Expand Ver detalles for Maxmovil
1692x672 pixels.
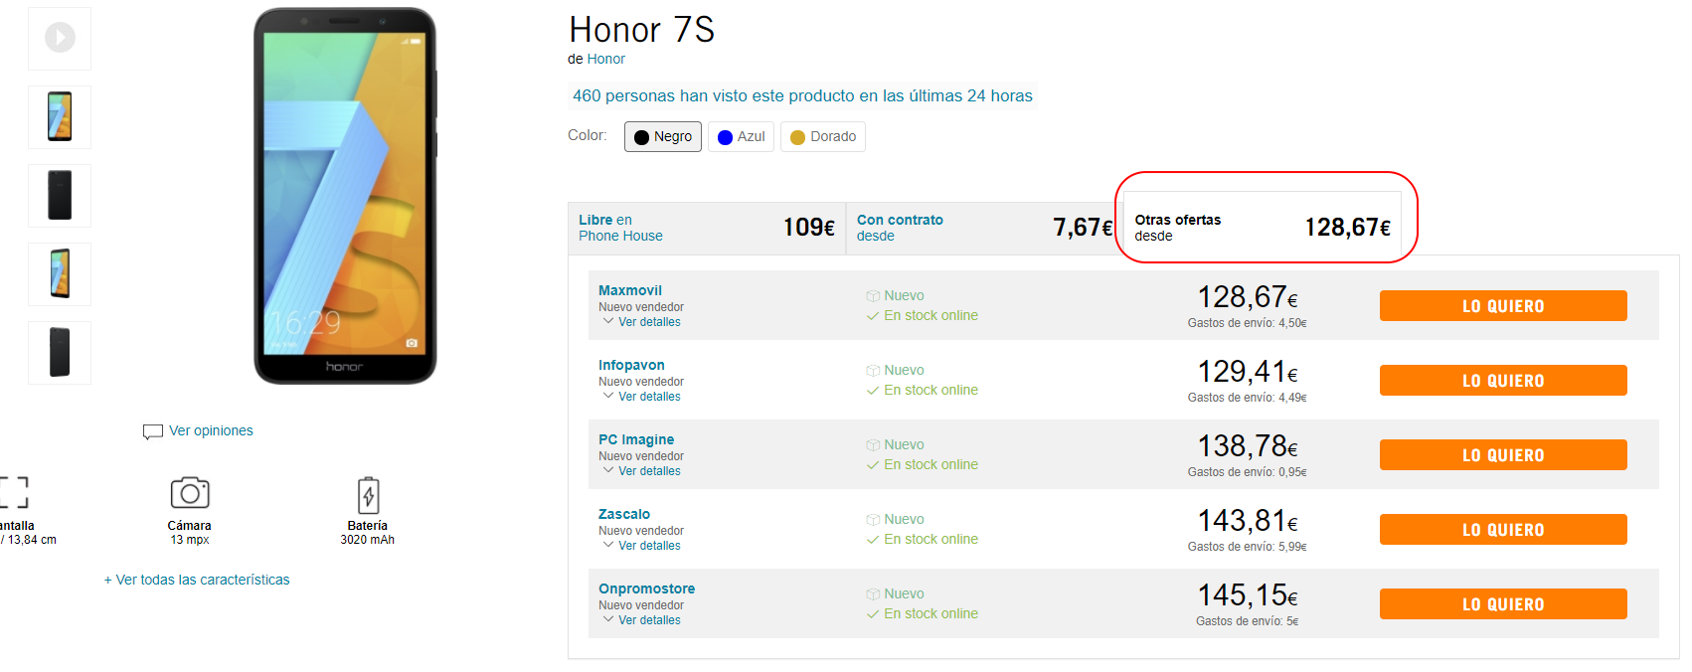pyautogui.click(x=642, y=322)
